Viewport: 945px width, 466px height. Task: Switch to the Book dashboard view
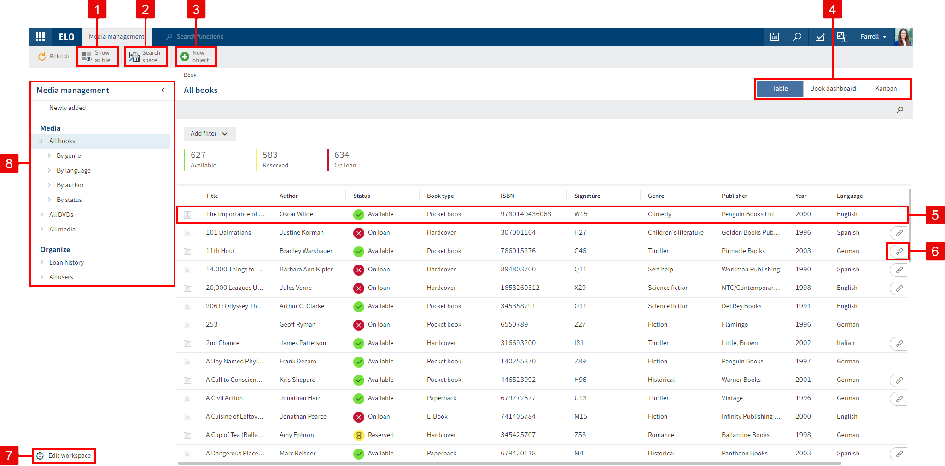point(833,88)
